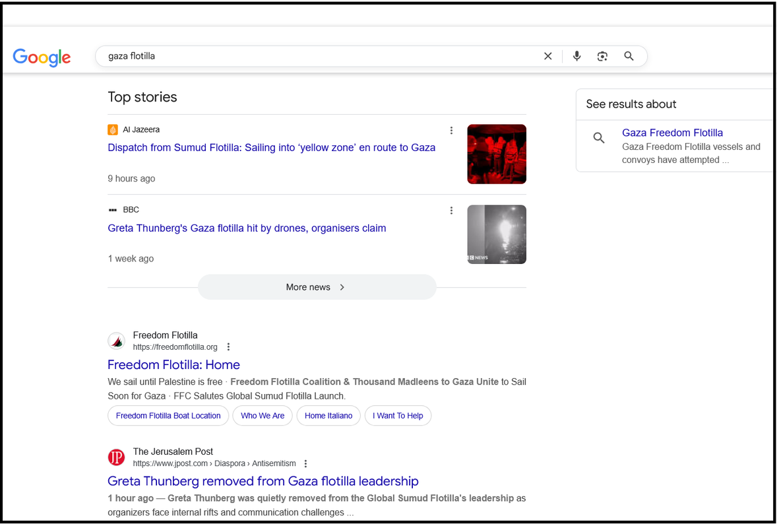The height and width of the screenshot is (528, 777).
Task: Click the 'See results about' heading
Action: 631,104
